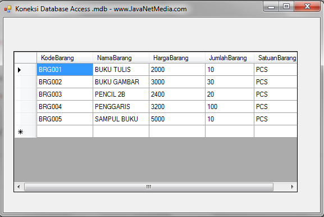Sort by the NamaBarang column header
The width and height of the screenshot is (324, 217).
[x=121, y=58]
